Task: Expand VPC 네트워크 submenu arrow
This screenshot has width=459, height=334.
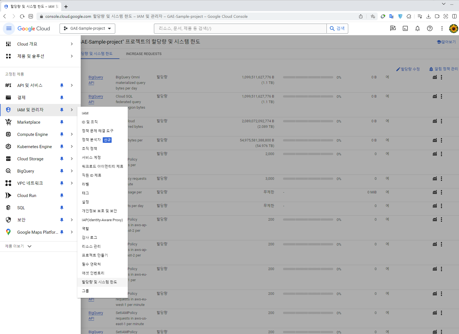Action: pyautogui.click(x=72, y=183)
